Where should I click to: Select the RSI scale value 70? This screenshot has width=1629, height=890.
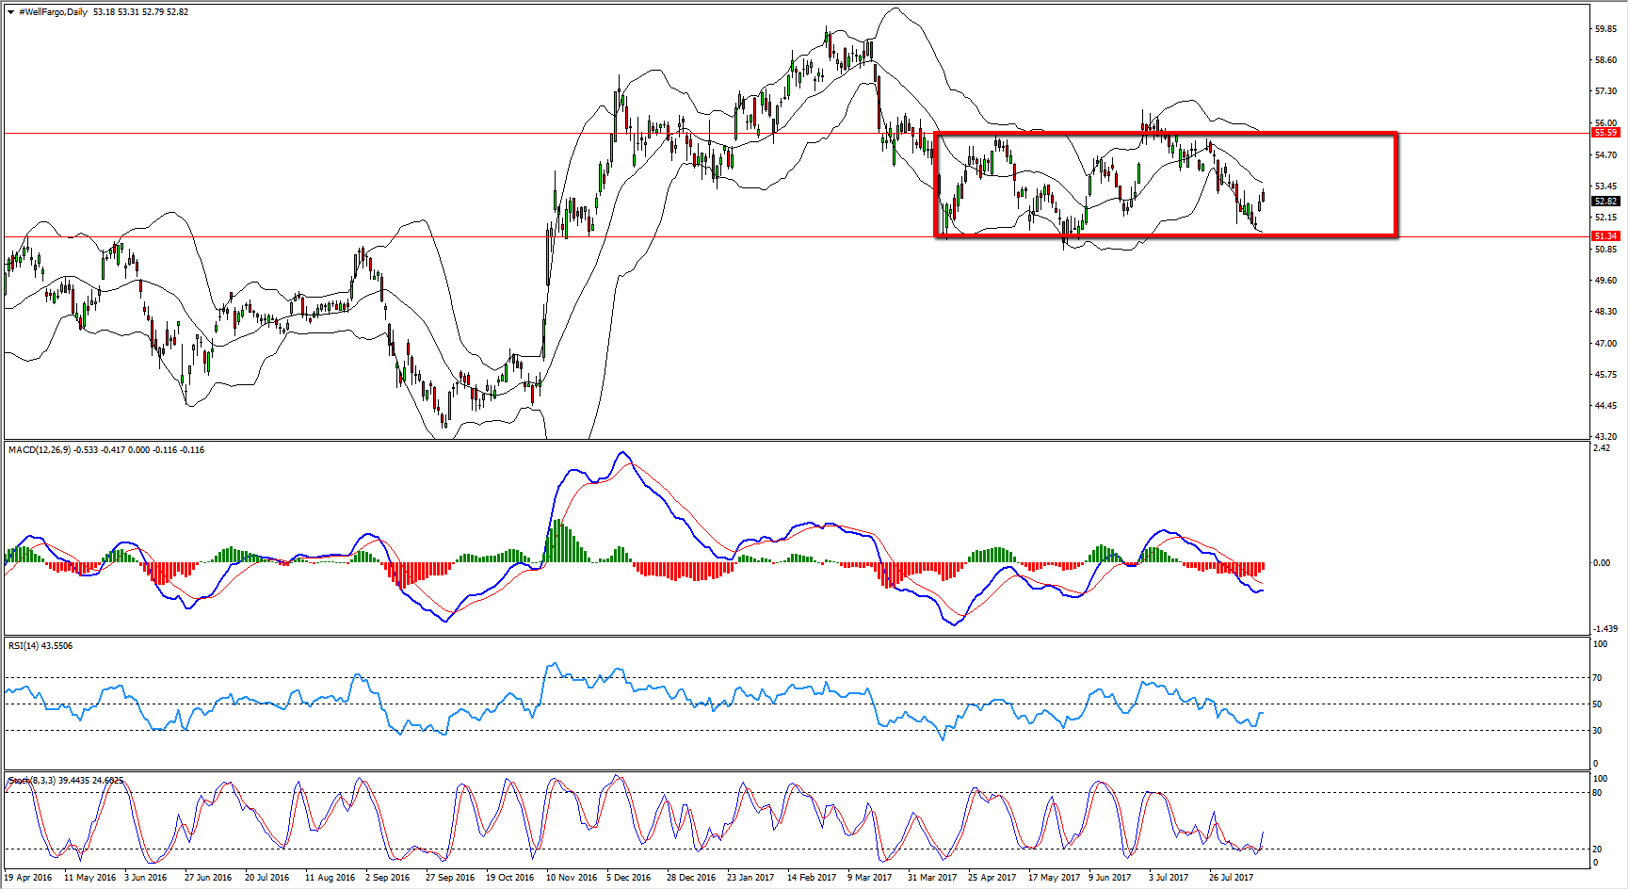(x=1597, y=678)
